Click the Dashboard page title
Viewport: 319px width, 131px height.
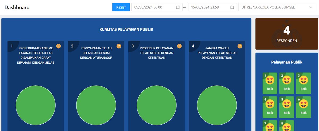click(17, 7)
